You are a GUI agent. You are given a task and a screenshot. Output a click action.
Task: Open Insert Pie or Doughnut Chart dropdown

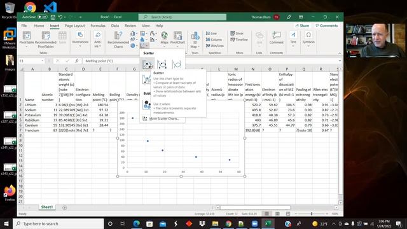tap(134, 46)
